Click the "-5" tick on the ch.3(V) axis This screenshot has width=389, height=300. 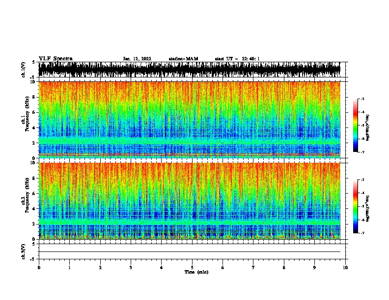click(32, 259)
